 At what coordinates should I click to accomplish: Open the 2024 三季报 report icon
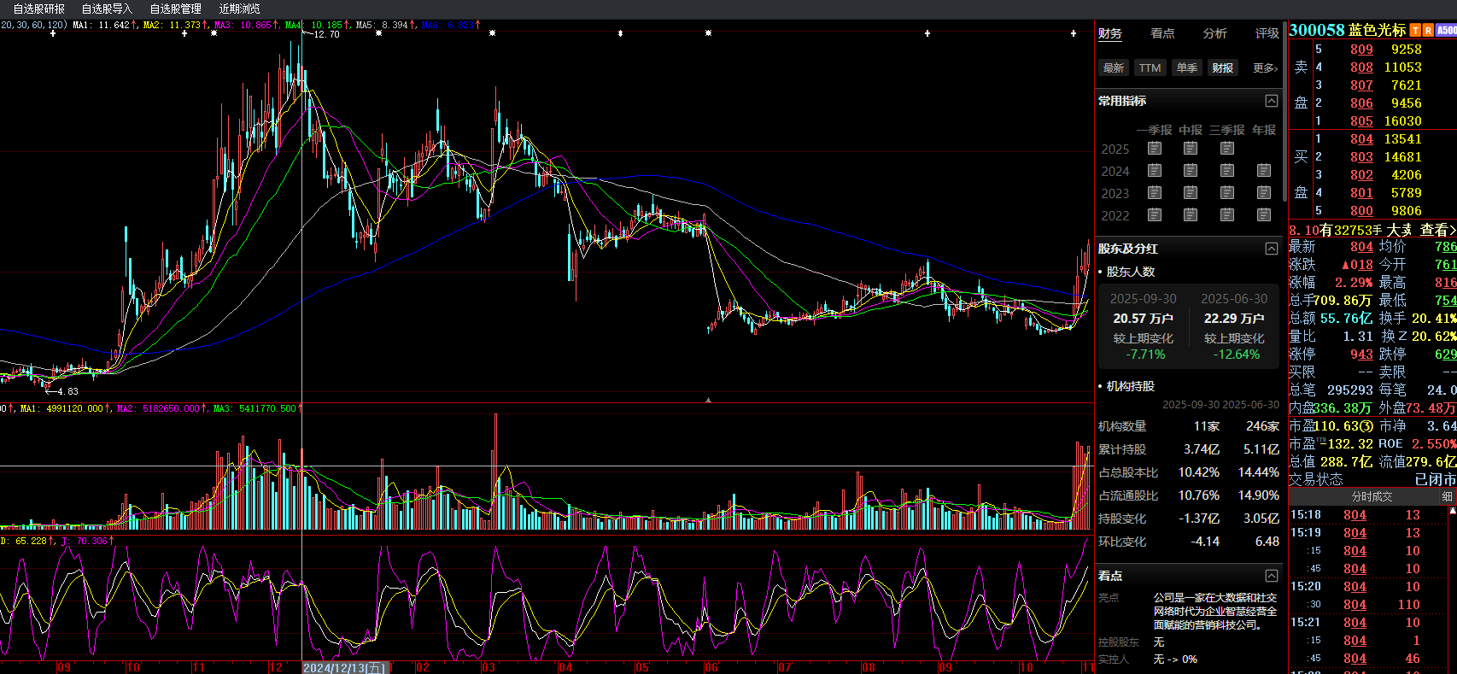click(1227, 171)
